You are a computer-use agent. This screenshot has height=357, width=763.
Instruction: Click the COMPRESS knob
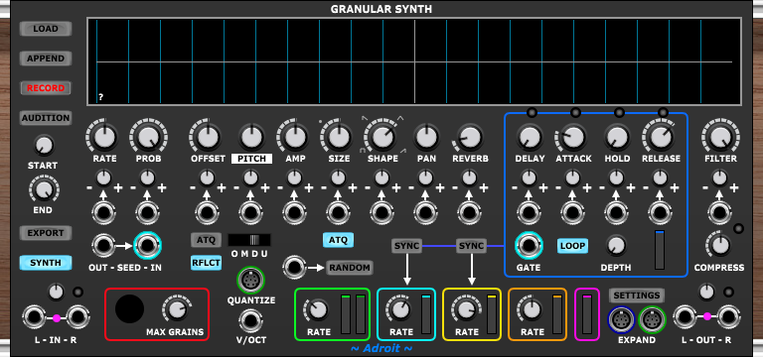[719, 246]
